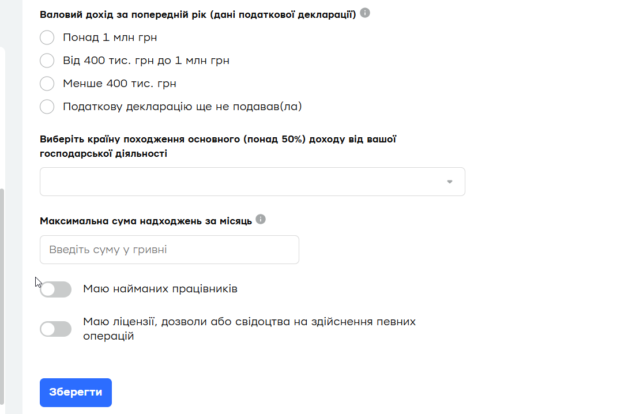Click the 'Податкову декларацію ще не подавав(ла)' option text
The height and width of the screenshot is (414, 617).
click(182, 107)
